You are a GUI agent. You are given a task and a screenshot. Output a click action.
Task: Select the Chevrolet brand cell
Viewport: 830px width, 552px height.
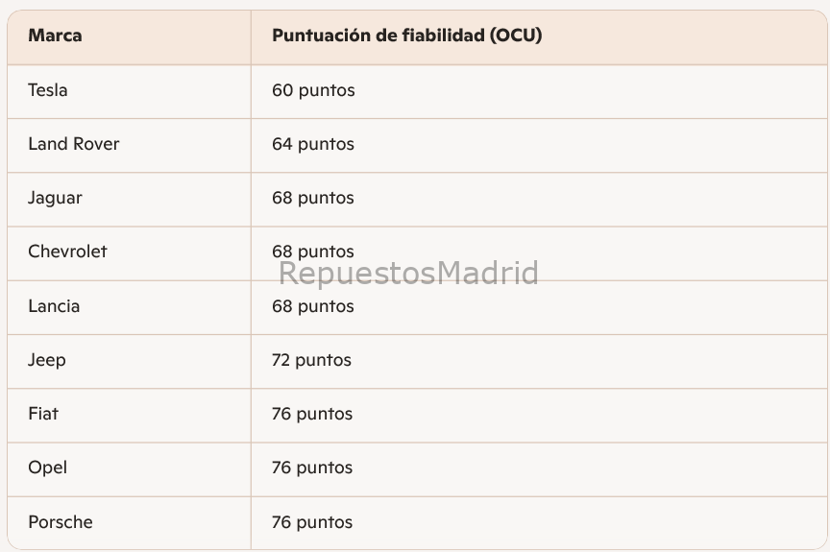67,252
